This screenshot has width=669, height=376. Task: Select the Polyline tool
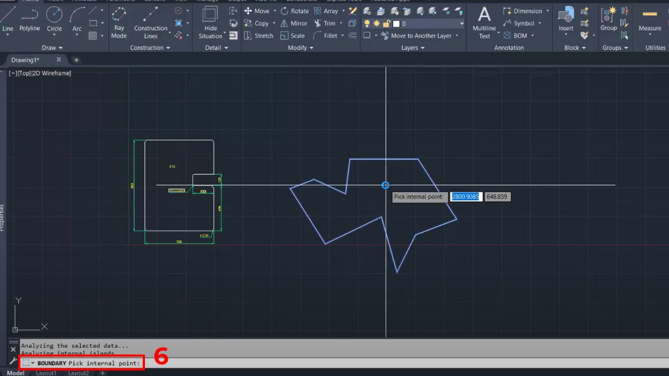click(30, 19)
